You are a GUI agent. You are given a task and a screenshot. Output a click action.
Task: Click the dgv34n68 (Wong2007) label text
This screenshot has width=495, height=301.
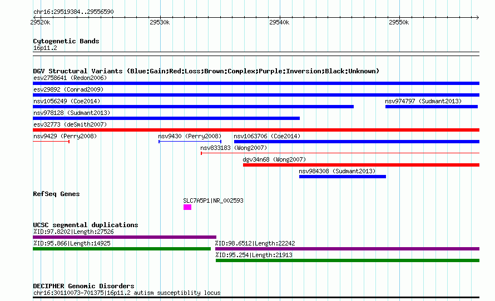(274, 159)
